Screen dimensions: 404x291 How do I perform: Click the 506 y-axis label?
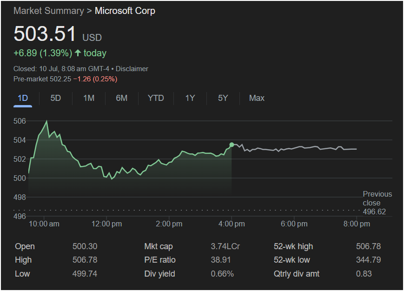pos(20,121)
